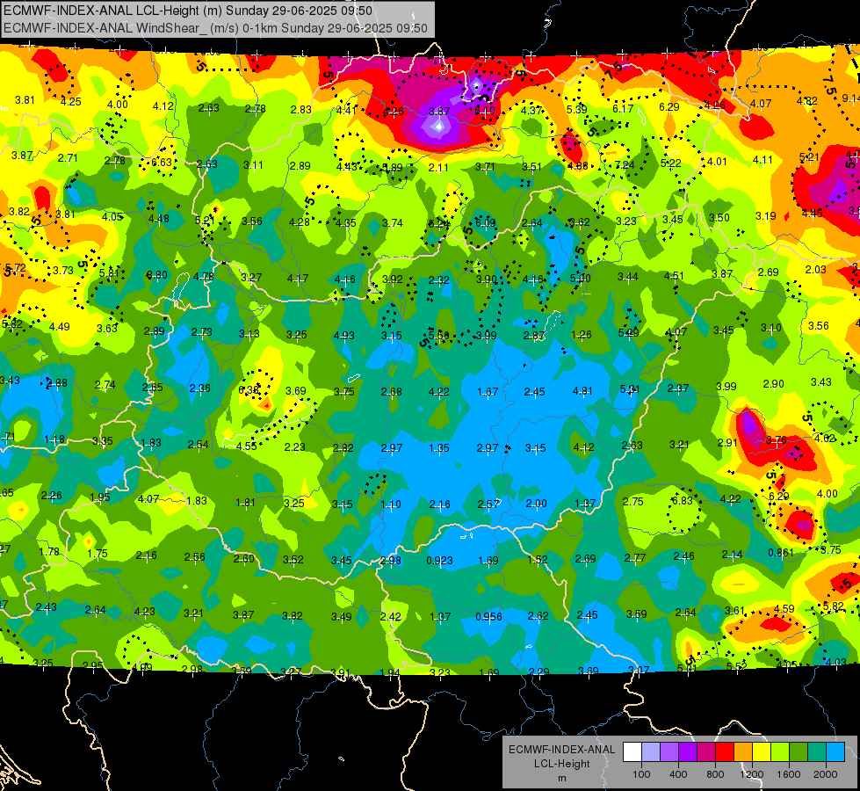860x791 pixels.
Task: Click the dark green legend swatch
Action: click(x=799, y=752)
